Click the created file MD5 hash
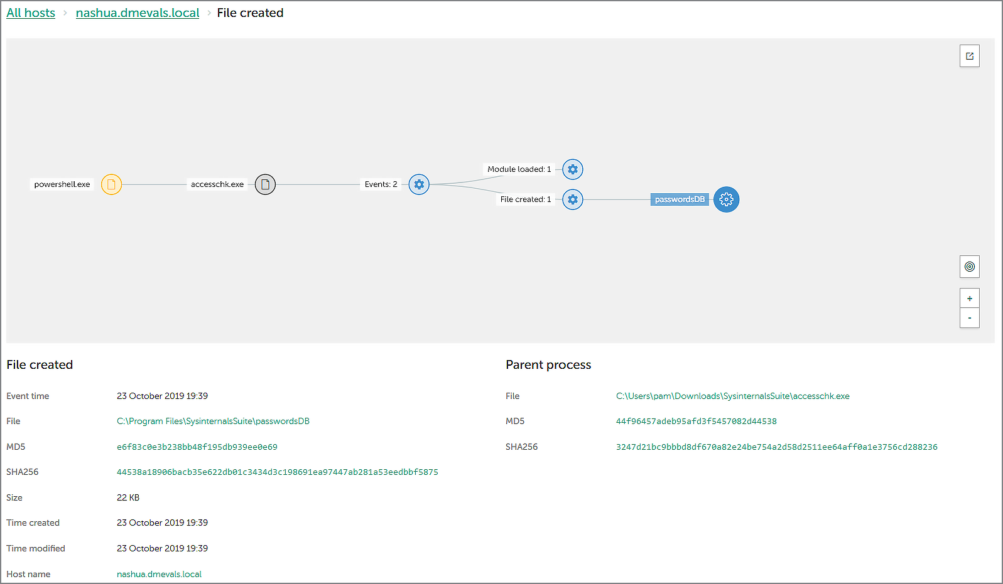 pos(197,447)
